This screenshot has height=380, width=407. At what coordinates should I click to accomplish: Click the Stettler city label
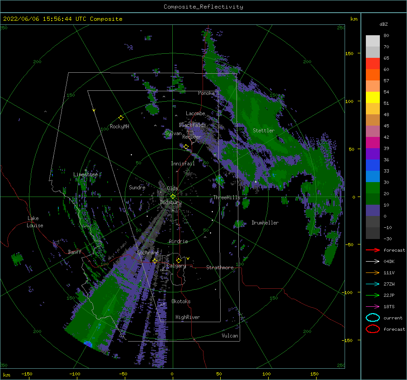264,131
